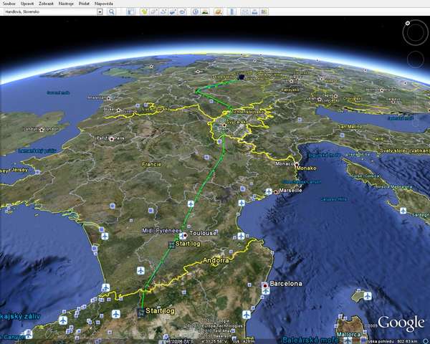Click the San Marino label
Screen dimensions: 430x344
[350, 127]
